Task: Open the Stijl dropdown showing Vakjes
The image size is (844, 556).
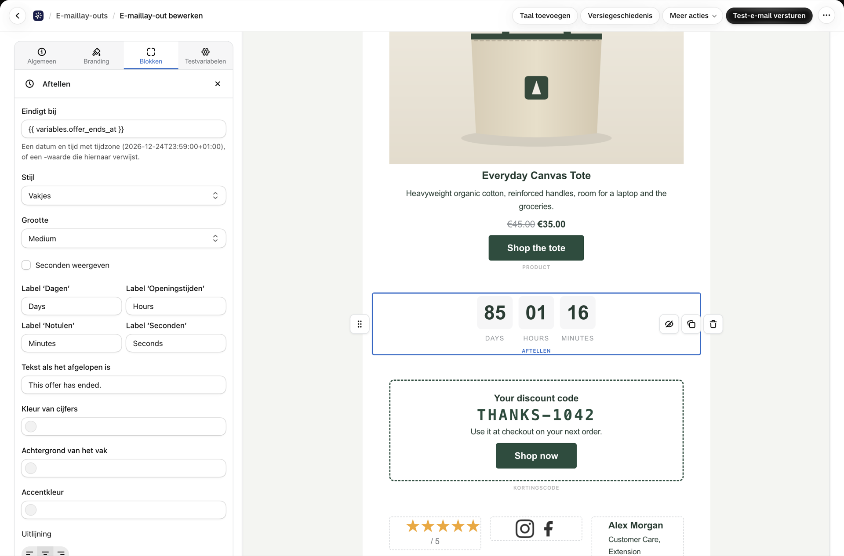Action: click(x=124, y=195)
